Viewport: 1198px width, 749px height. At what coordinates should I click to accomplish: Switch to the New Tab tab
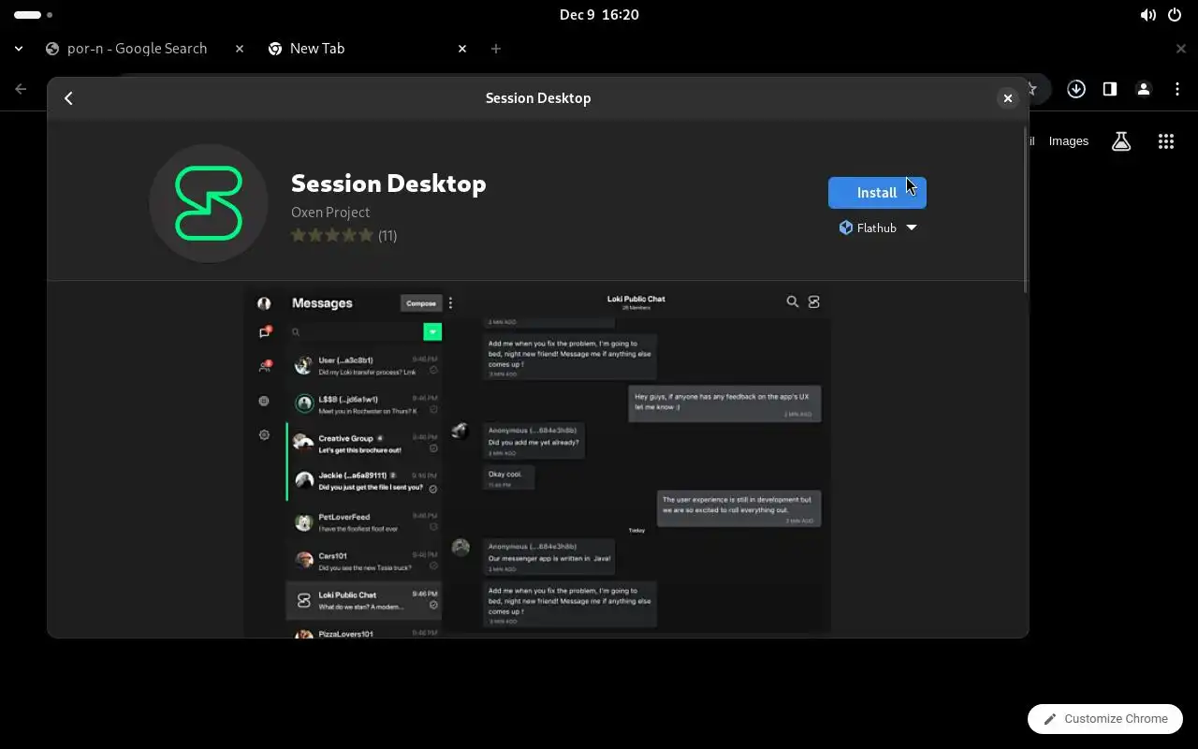317,49
